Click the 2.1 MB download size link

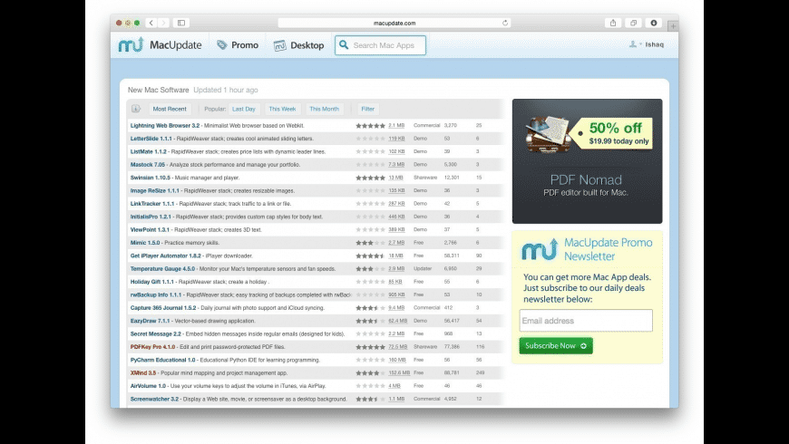pos(396,126)
